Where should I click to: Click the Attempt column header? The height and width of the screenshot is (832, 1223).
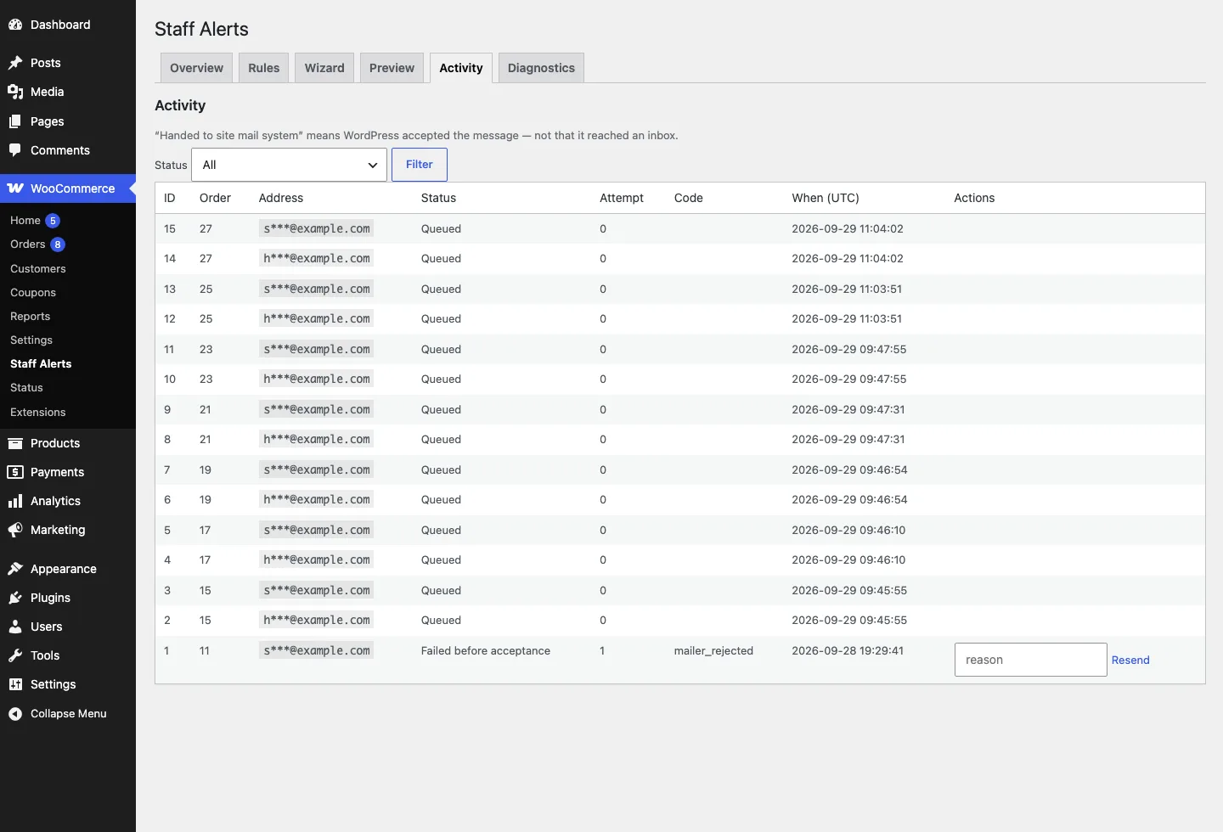[x=622, y=198]
